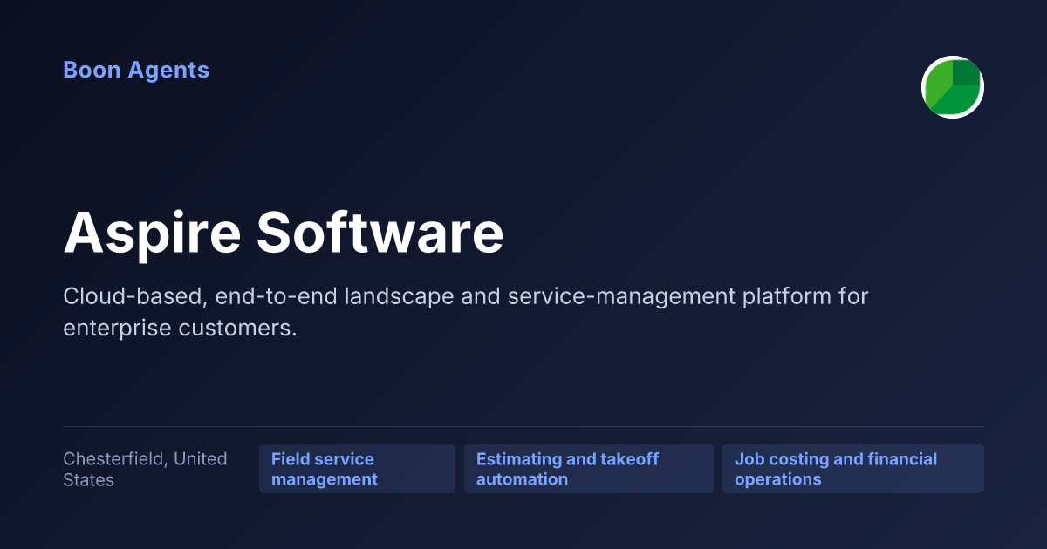Screen dimensions: 1047x549
Task: Select the Estimating and takeoff automation tag
Action: click(x=589, y=469)
